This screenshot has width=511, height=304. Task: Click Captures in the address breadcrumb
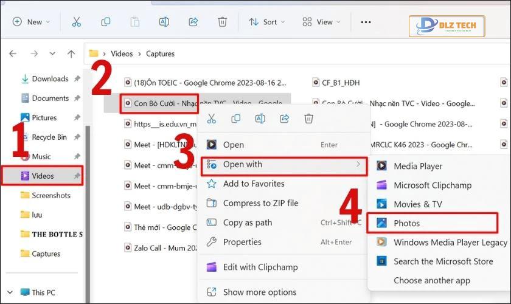click(160, 54)
